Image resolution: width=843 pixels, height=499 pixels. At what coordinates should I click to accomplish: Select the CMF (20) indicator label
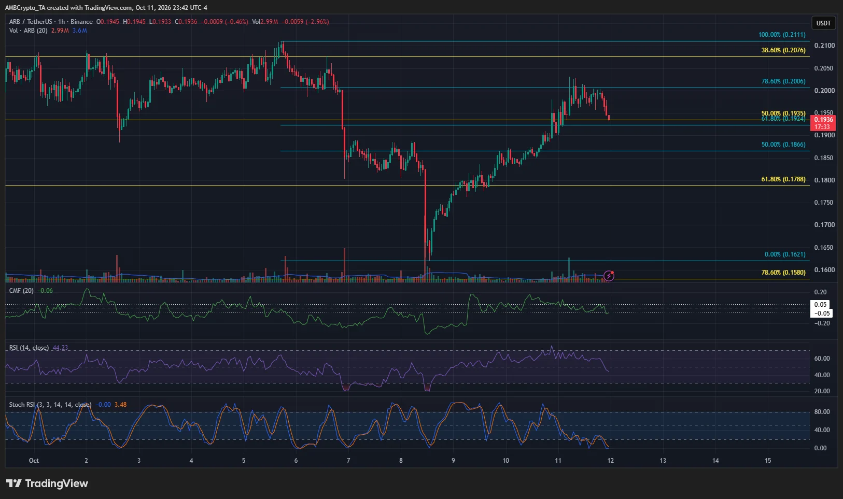[x=21, y=291]
